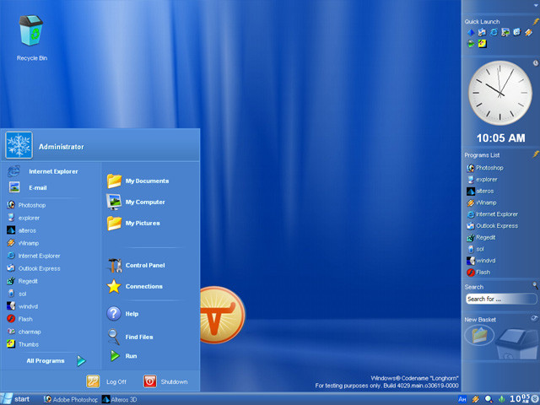Open Internet Explorer in sidebar Programs List

pos(492,214)
